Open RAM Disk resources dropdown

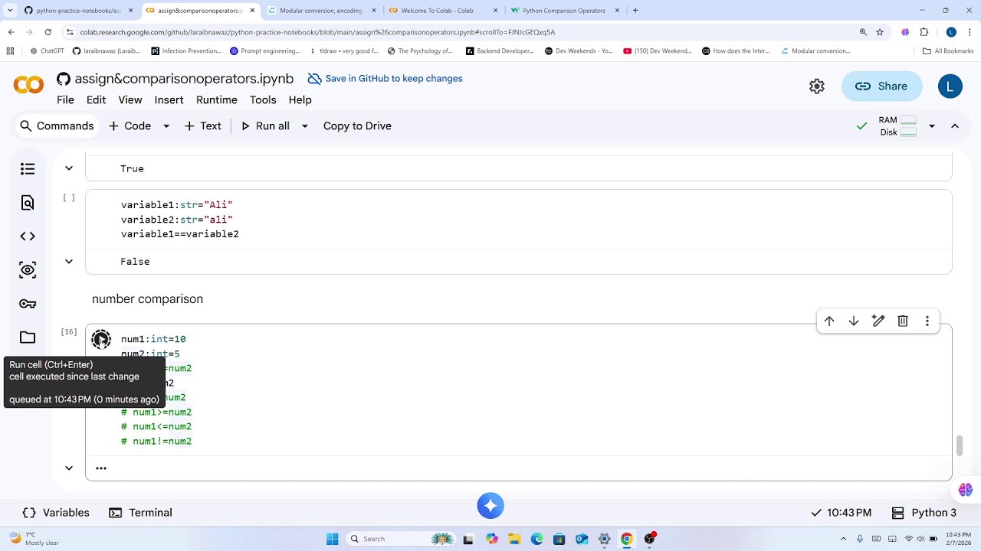point(932,126)
